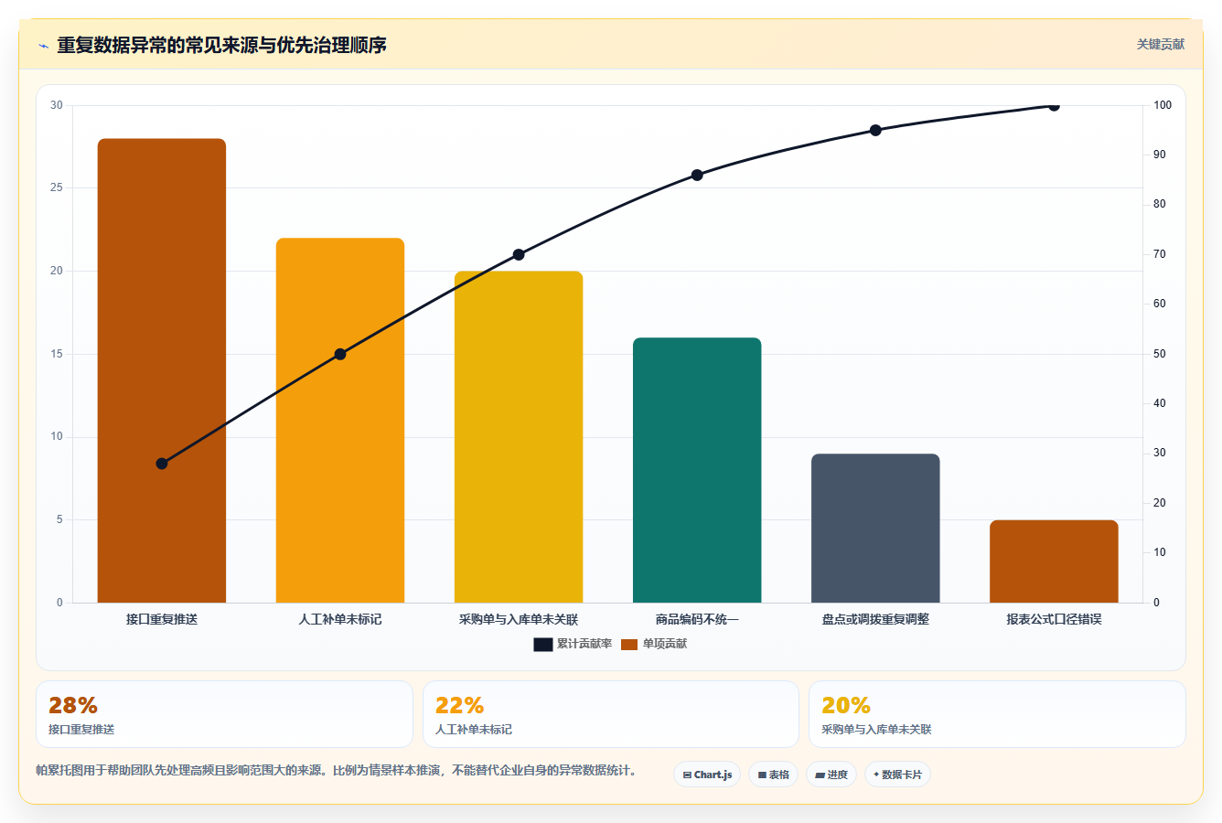Click the 单项贡献 legend text

665,645
